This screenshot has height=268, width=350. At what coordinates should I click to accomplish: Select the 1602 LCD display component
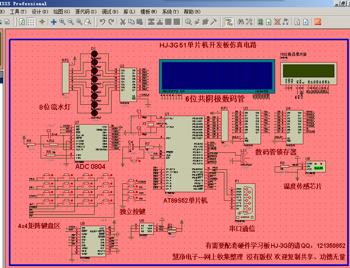(x=309, y=74)
